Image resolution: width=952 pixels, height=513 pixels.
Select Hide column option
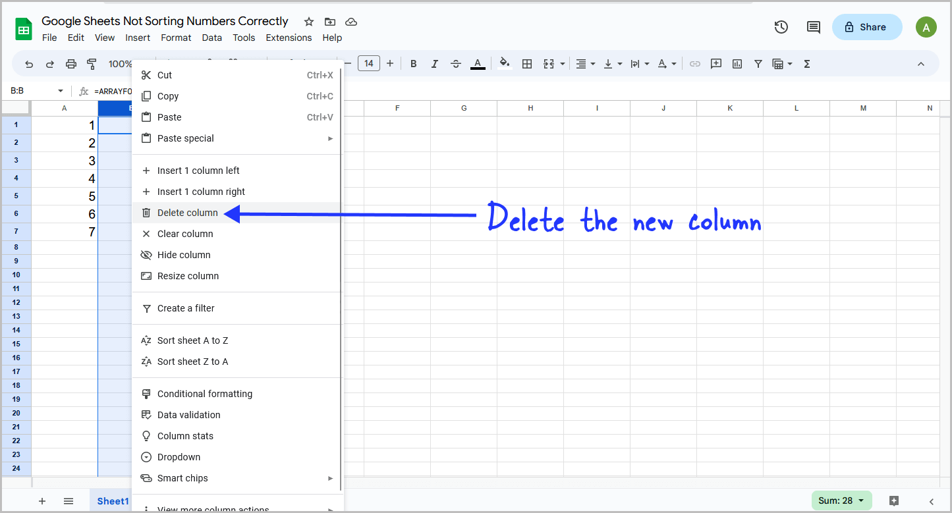point(237,255)
